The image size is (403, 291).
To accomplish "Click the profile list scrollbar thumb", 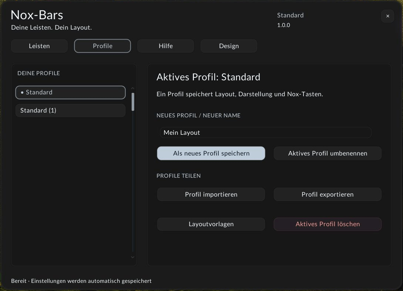I will (133, 102).
